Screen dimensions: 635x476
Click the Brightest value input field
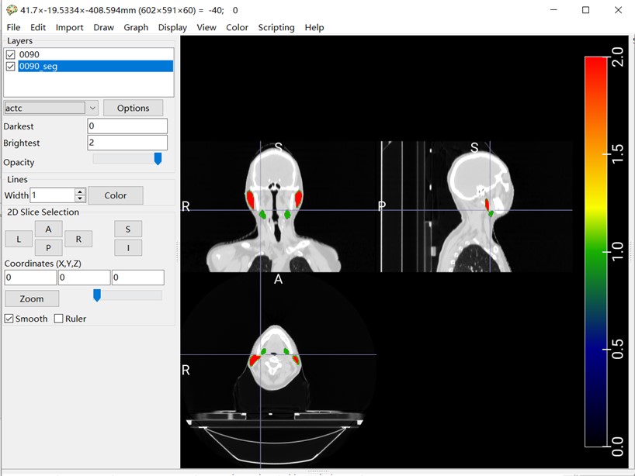coord(127,143)
